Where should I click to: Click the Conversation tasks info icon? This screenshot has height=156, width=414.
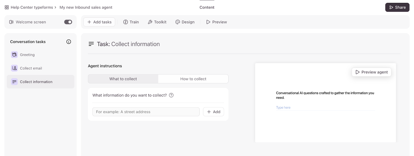(x=69, y=42)
